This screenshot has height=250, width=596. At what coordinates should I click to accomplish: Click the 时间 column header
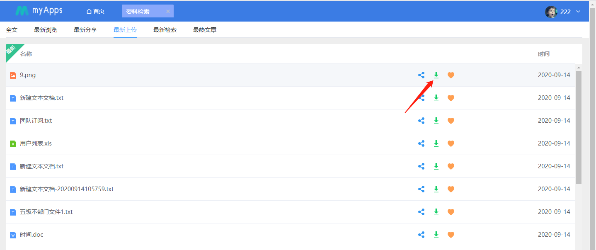[x=544, y=54]
